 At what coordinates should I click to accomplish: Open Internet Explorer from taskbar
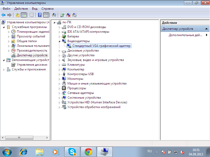click(24, 152)
